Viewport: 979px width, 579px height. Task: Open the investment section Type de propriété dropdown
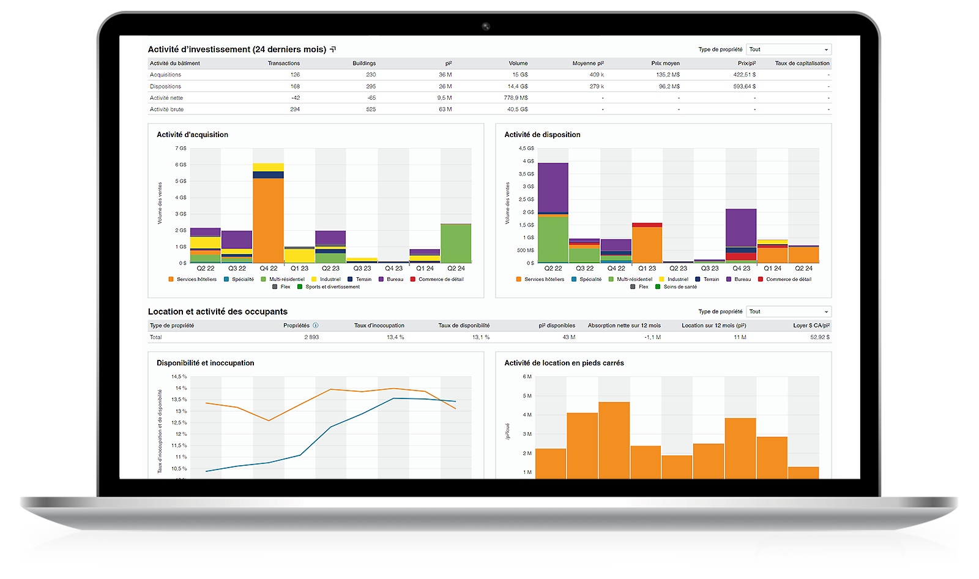click(789, 50)
